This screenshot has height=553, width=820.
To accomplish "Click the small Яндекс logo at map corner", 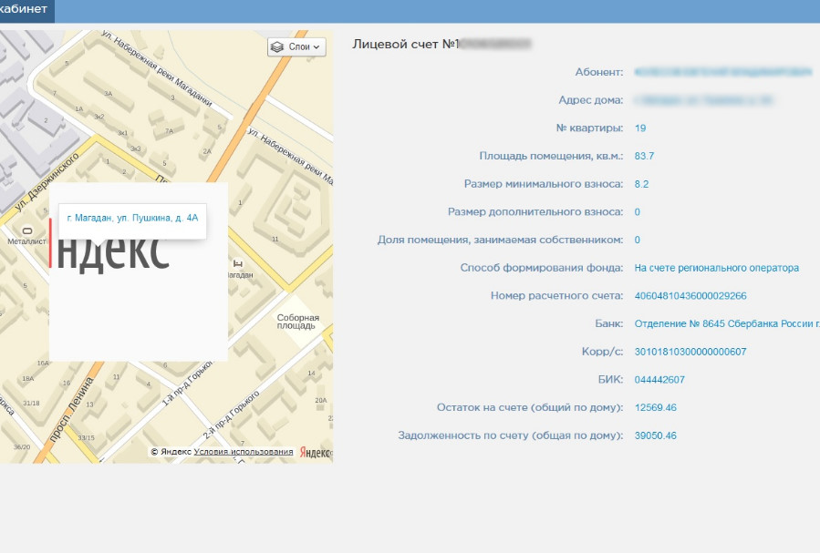I will point(315,452).
